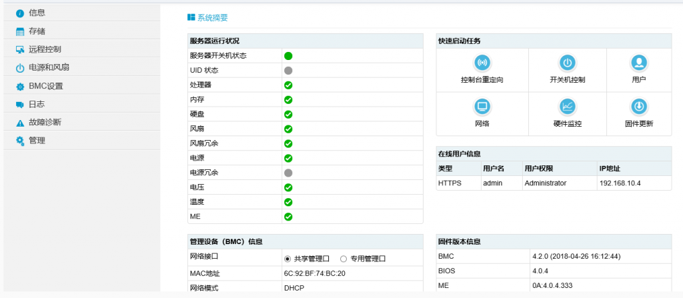Click the 系统摘要 header grid icon
This screenshot has width=683, height=298.
(x=191, y=17)
